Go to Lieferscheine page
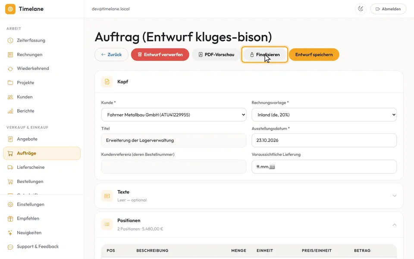 (x=42, y=167)
